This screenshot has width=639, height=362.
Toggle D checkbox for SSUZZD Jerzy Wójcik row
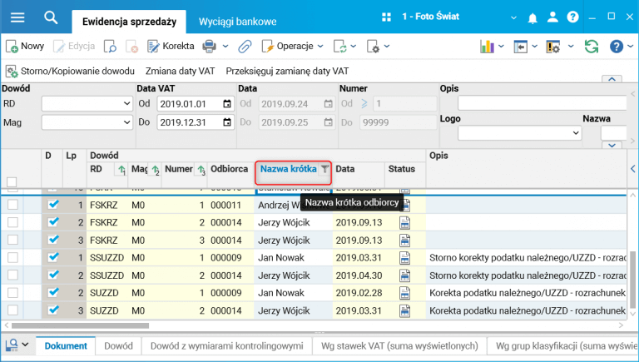[53, 275]
